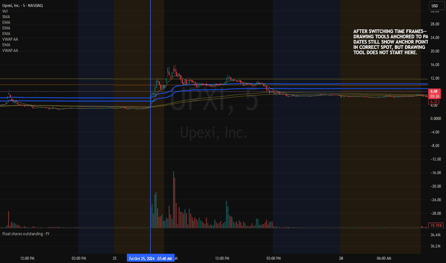Click the -12.00 price axis value
446x263 pixels.
click(435, 159)
